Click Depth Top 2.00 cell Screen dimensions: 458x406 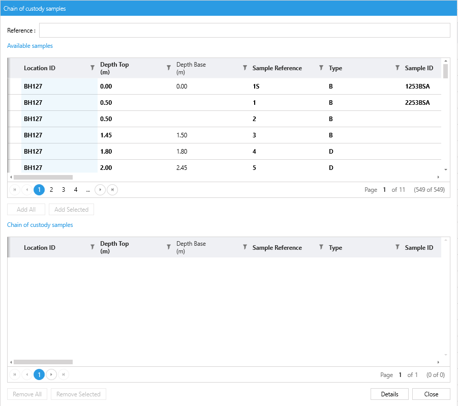[136, 168]
